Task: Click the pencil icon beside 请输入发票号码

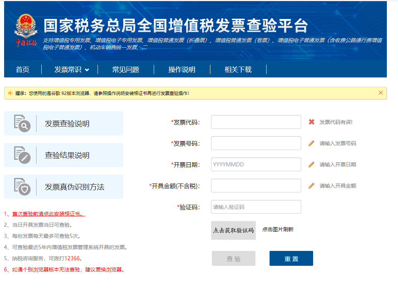Action: coord(312,143)
